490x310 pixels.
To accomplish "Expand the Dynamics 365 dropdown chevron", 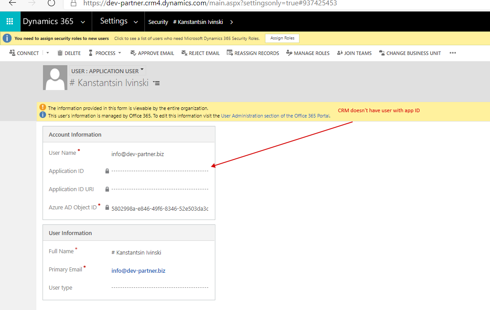I will coord(83,22).
